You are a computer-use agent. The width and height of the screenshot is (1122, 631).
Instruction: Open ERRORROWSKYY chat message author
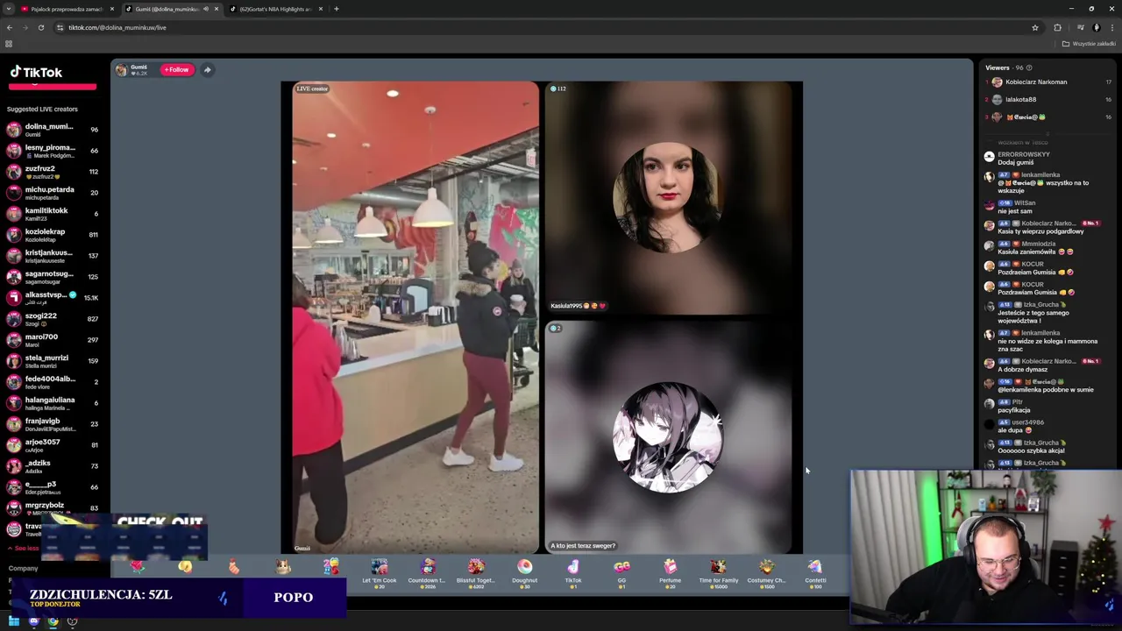[1023, 154]
